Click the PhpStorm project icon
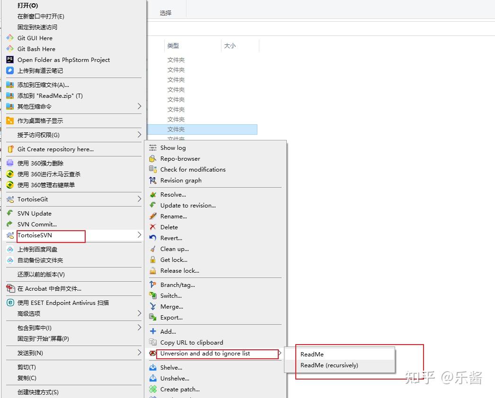The height and width of the screenshot is (398, 495). click(10, 59)
